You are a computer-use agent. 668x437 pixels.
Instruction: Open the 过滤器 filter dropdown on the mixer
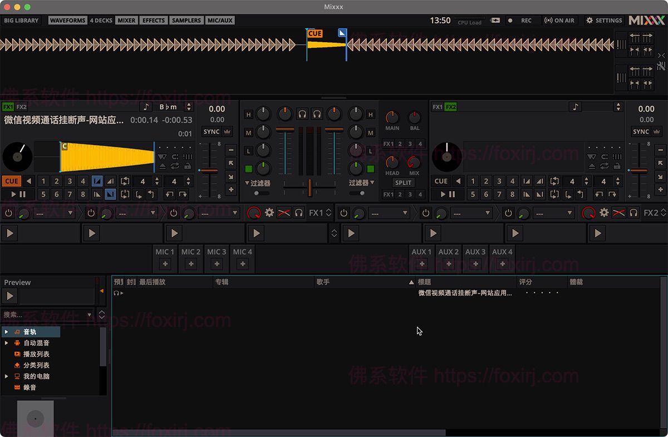click(x=252, y=184)
